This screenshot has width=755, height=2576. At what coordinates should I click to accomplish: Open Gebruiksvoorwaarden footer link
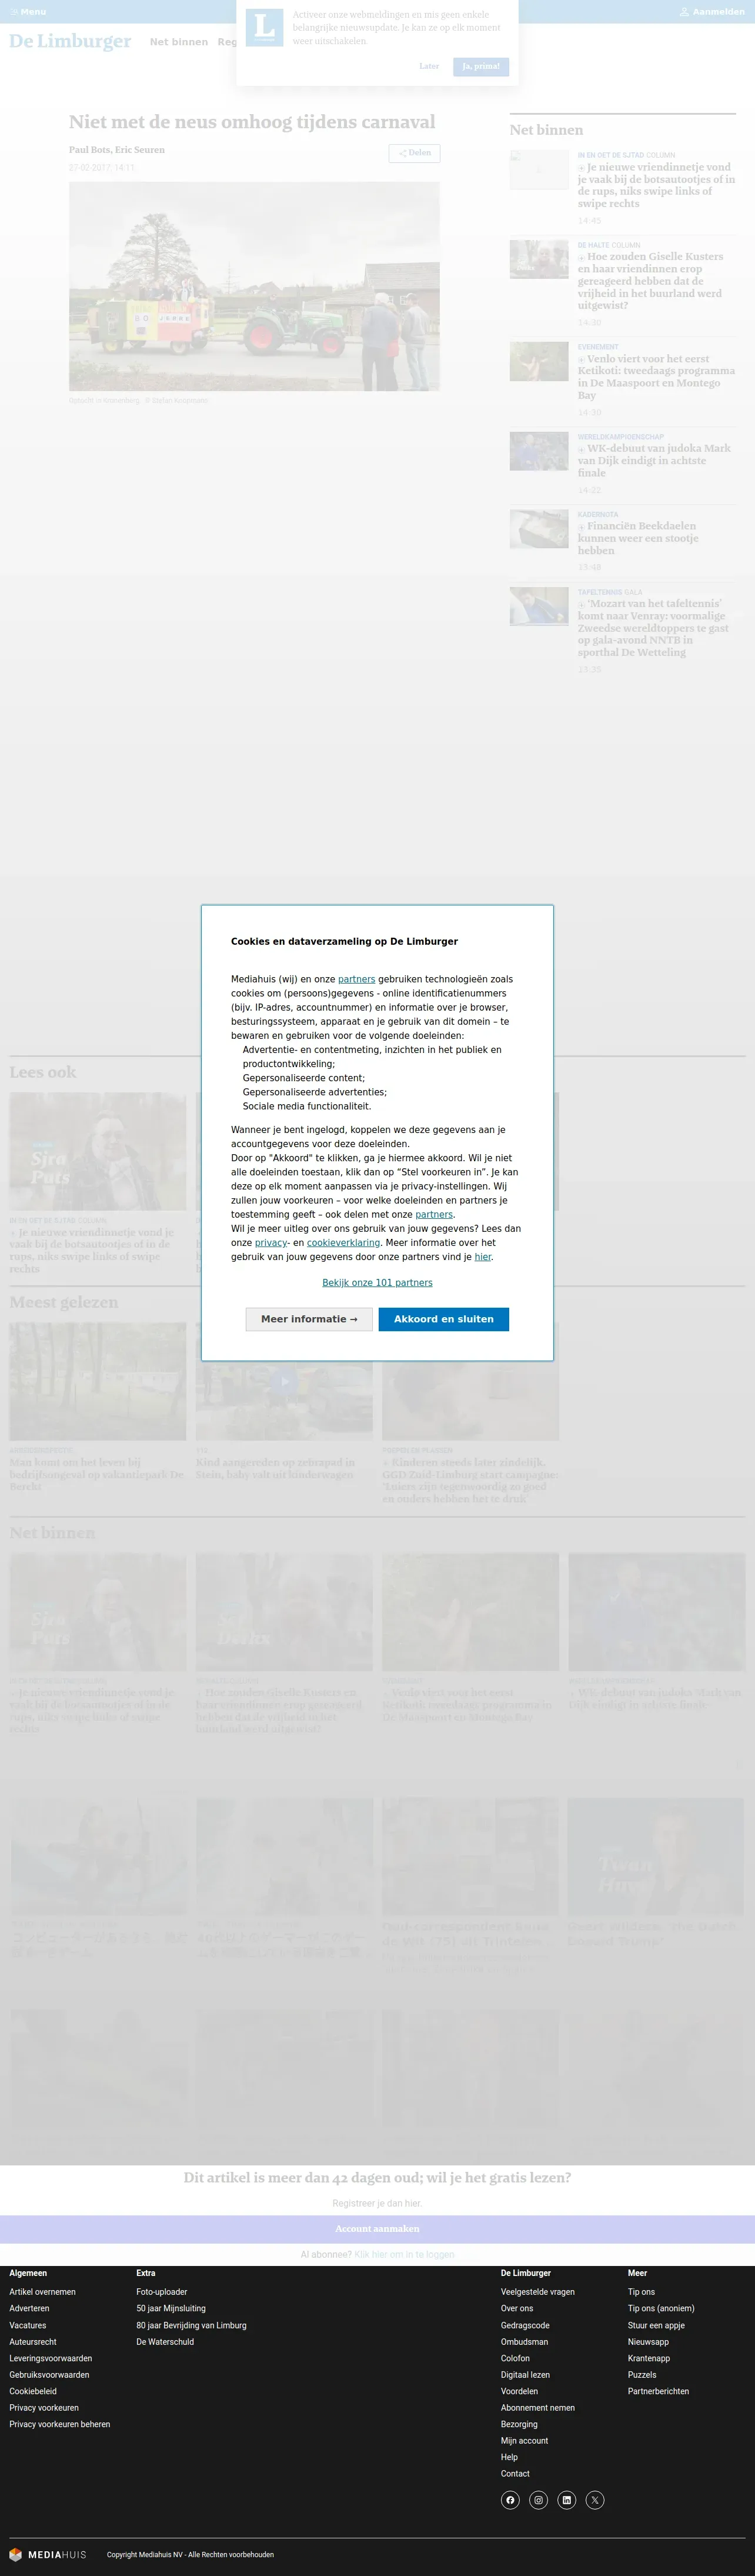[49, 2375]
